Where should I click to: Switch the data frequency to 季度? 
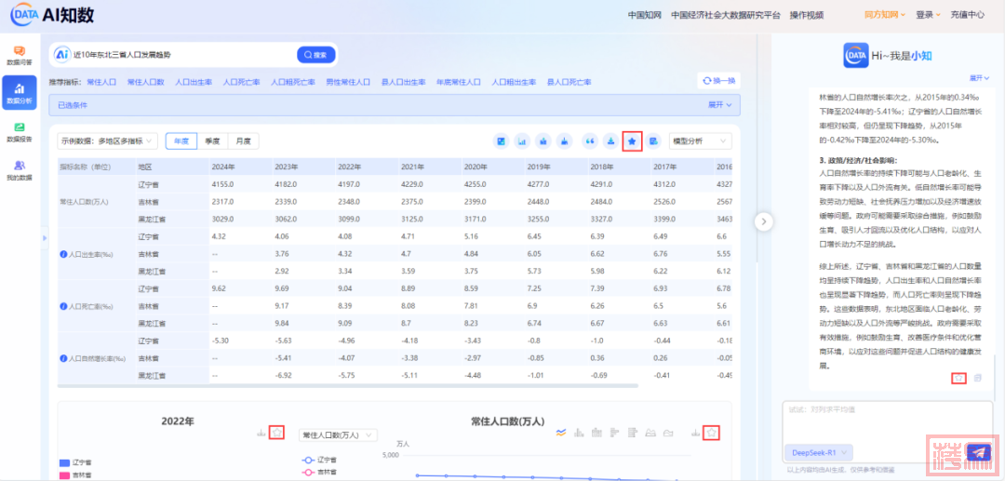[212, 141]
